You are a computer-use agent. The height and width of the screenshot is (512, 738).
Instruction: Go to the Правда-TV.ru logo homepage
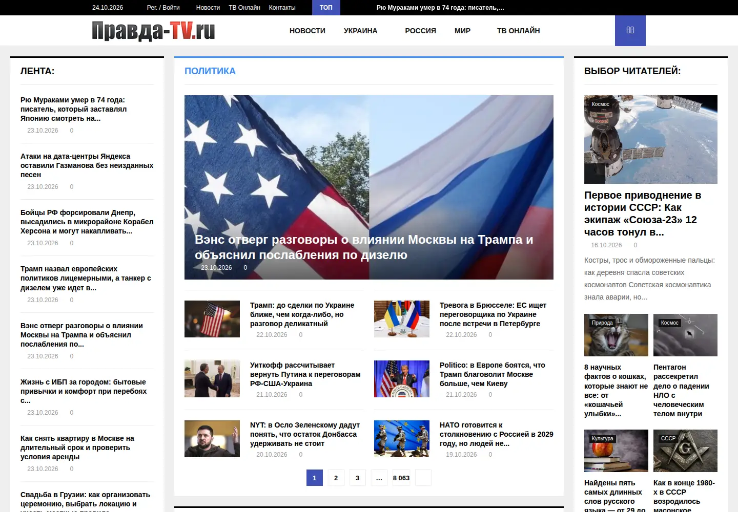coord(153,31)
